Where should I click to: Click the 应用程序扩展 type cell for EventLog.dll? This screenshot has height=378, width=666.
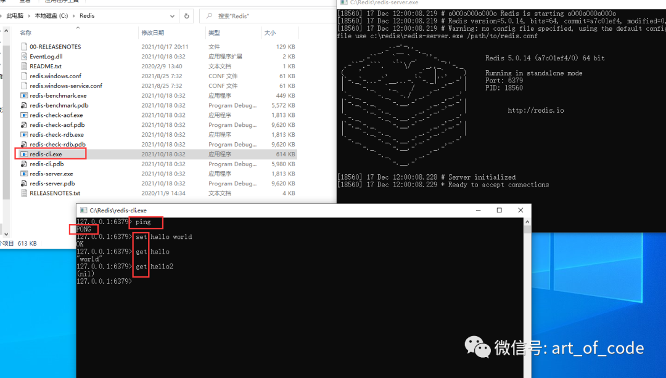pyautogui.click(x=225, y=57)
